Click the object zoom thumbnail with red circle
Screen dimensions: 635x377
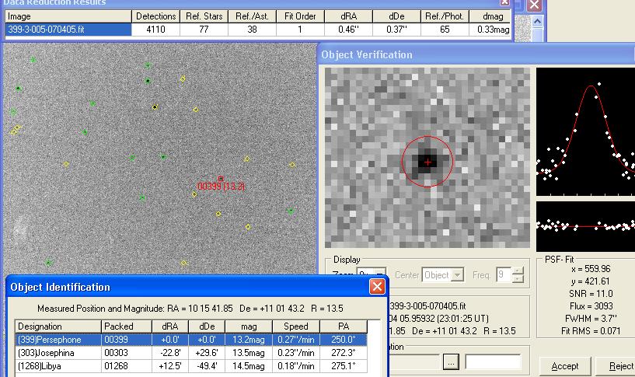(x=427, y=158)
